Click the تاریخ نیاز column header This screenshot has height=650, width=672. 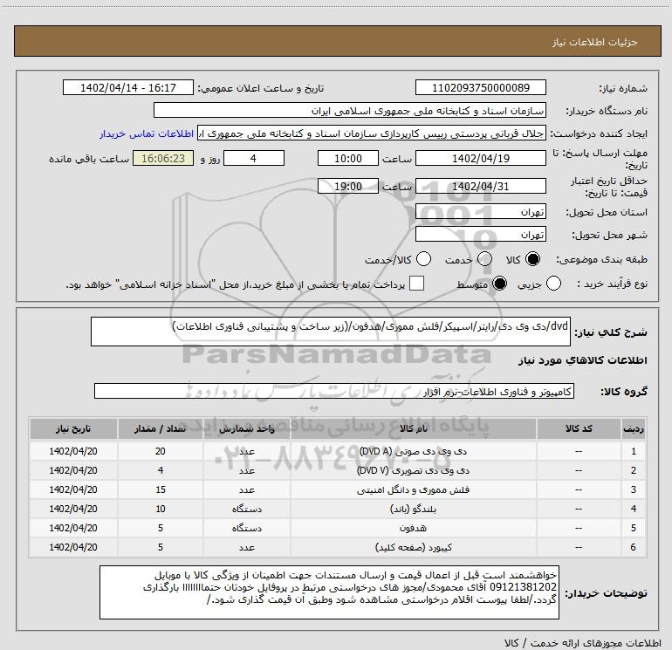(x=73, y=428)
